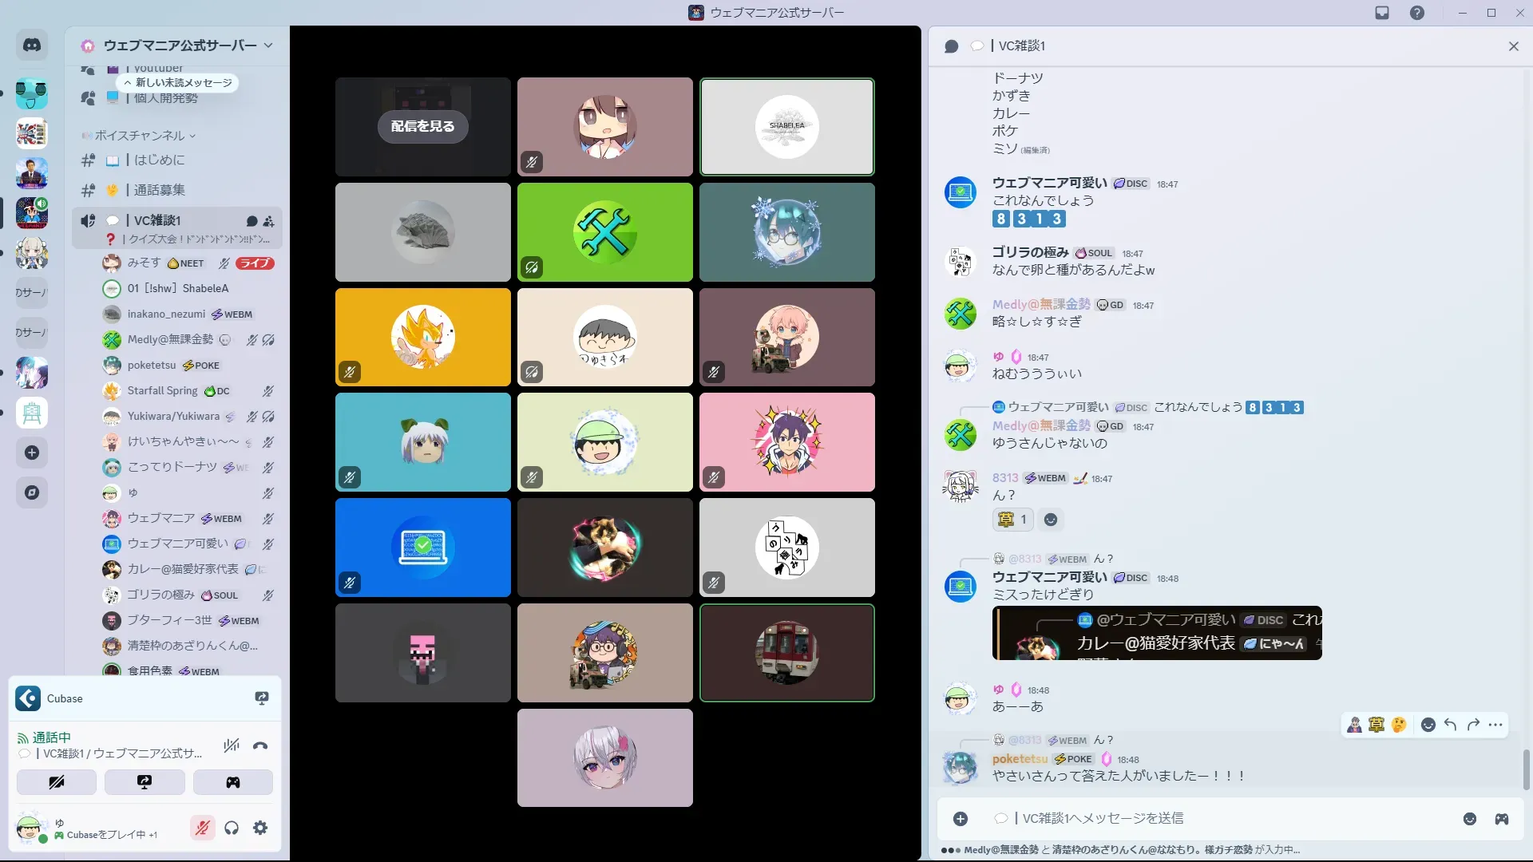Add a server with plus icon
Image resolution: width=1533 pixels, height=862 pixels.
[32, 453]
